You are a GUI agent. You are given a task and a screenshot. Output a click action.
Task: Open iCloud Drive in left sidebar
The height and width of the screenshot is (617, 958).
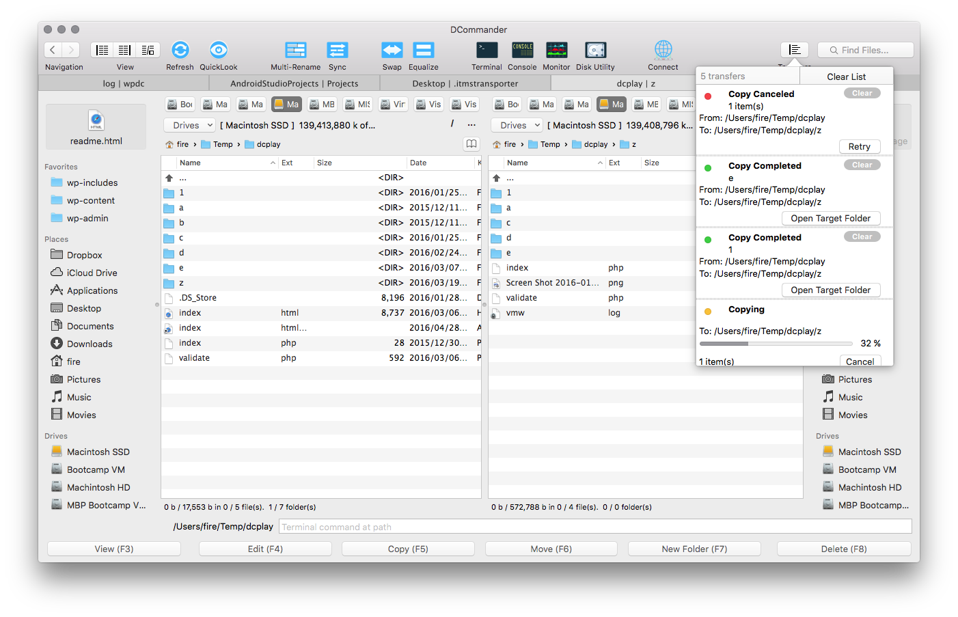click(92, 273)
